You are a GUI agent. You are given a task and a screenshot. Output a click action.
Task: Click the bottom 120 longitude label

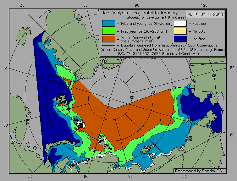click(130, 177)
